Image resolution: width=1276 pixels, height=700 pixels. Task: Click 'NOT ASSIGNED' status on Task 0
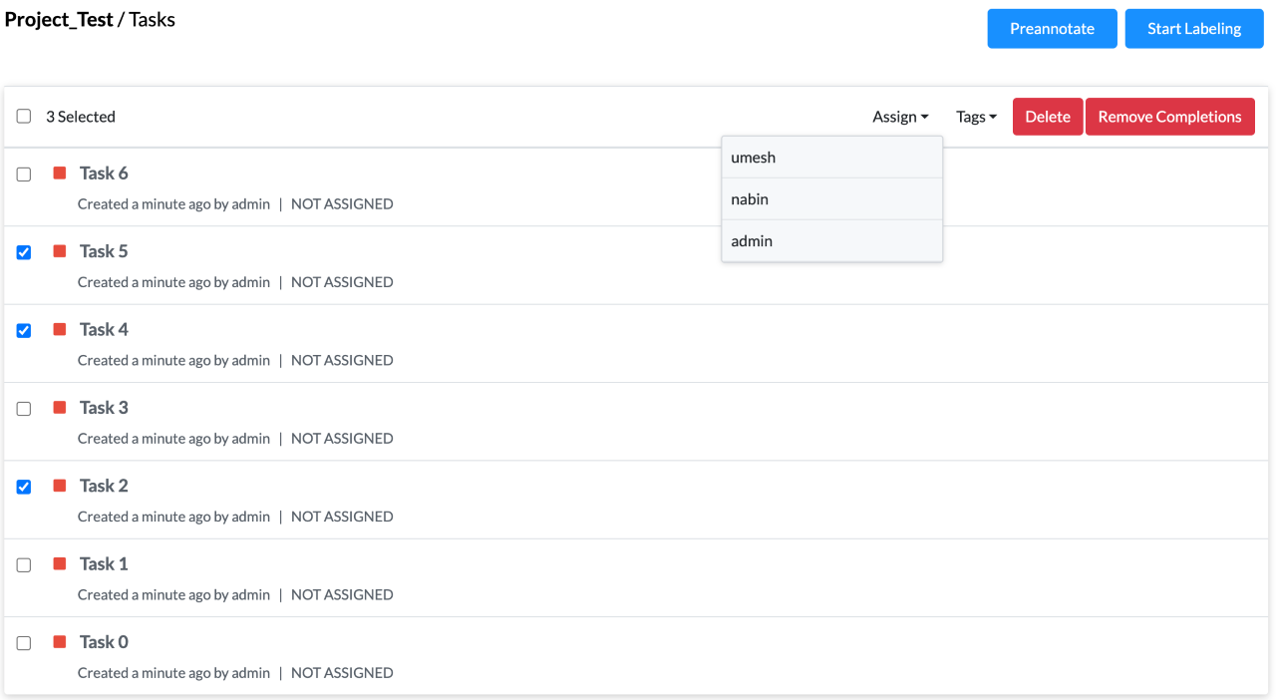(342, 673)
